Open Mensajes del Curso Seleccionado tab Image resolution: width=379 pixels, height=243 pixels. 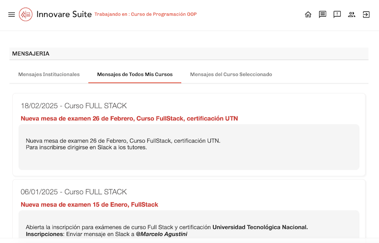point(231,74)
